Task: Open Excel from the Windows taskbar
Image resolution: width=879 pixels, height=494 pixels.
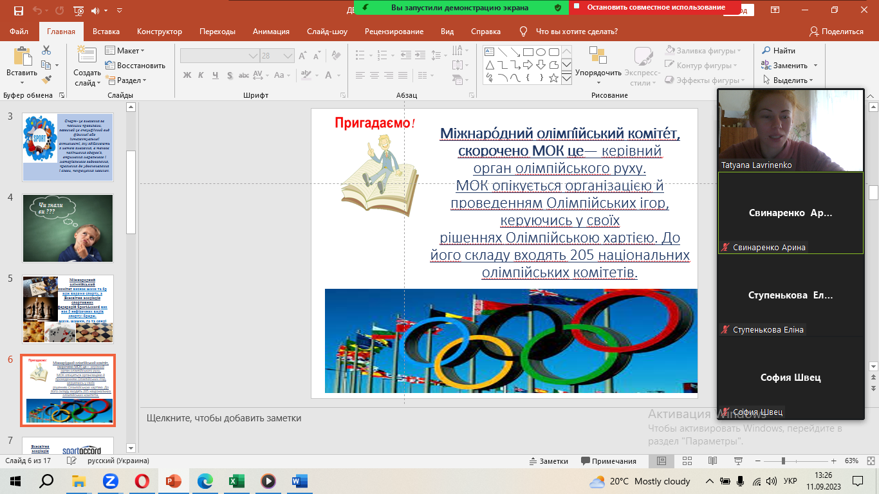Action: tap(237, 480)
